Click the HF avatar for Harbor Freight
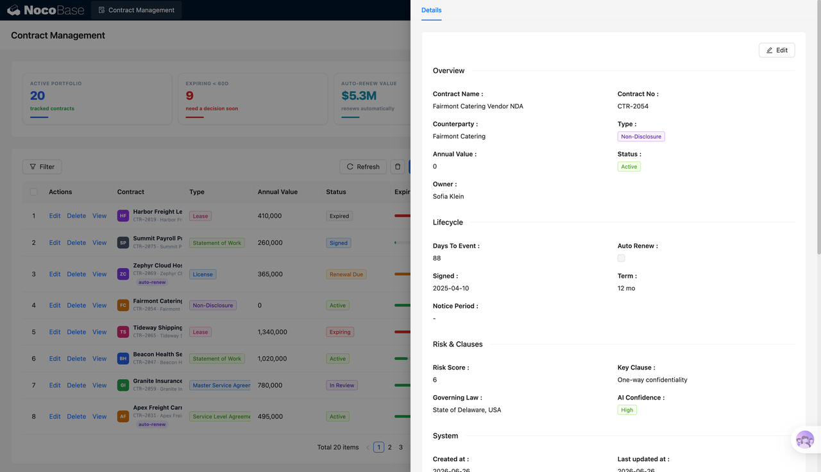Image resolution: width=821 pixels, height=472 pixels. pyautogui.click(x=123, y=216)
